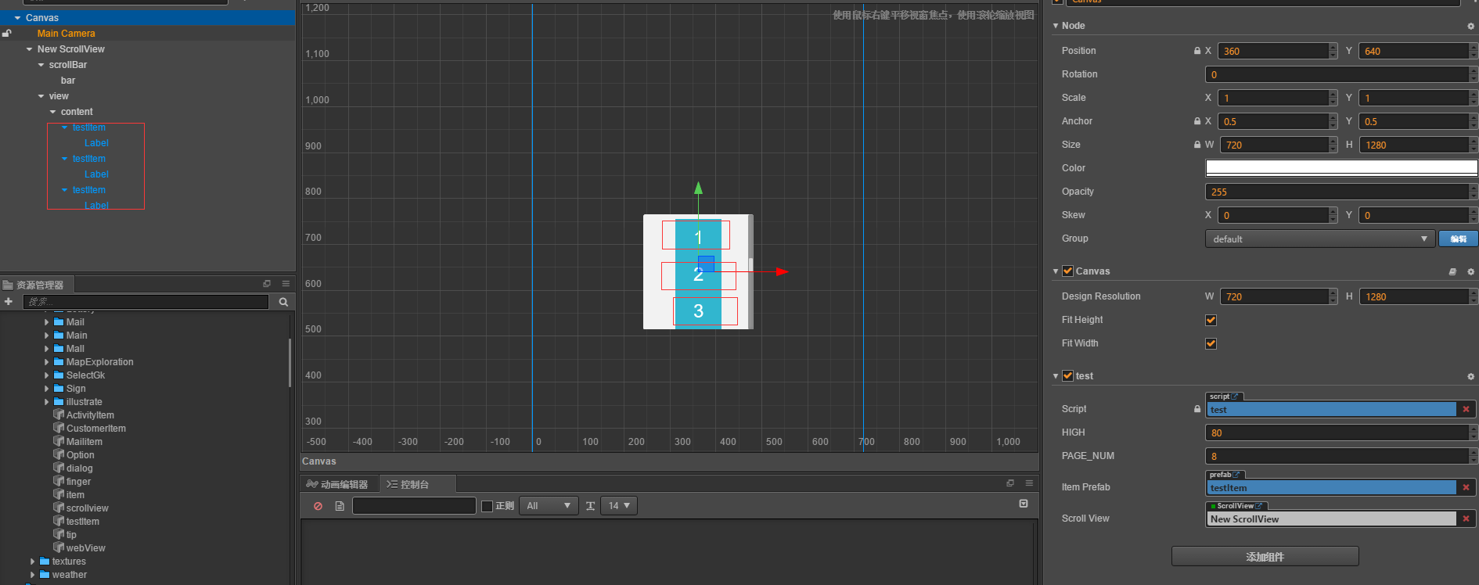The height and width of the screenshot is (585, 1479).
Task: Select the webView prefab icon
Action: pos(59,547)
